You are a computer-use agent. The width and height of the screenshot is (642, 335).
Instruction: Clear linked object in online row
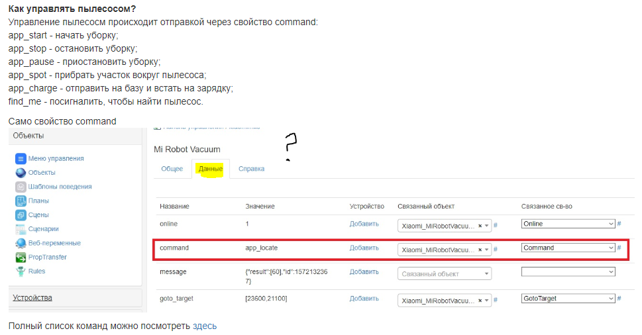coord(480,225)
